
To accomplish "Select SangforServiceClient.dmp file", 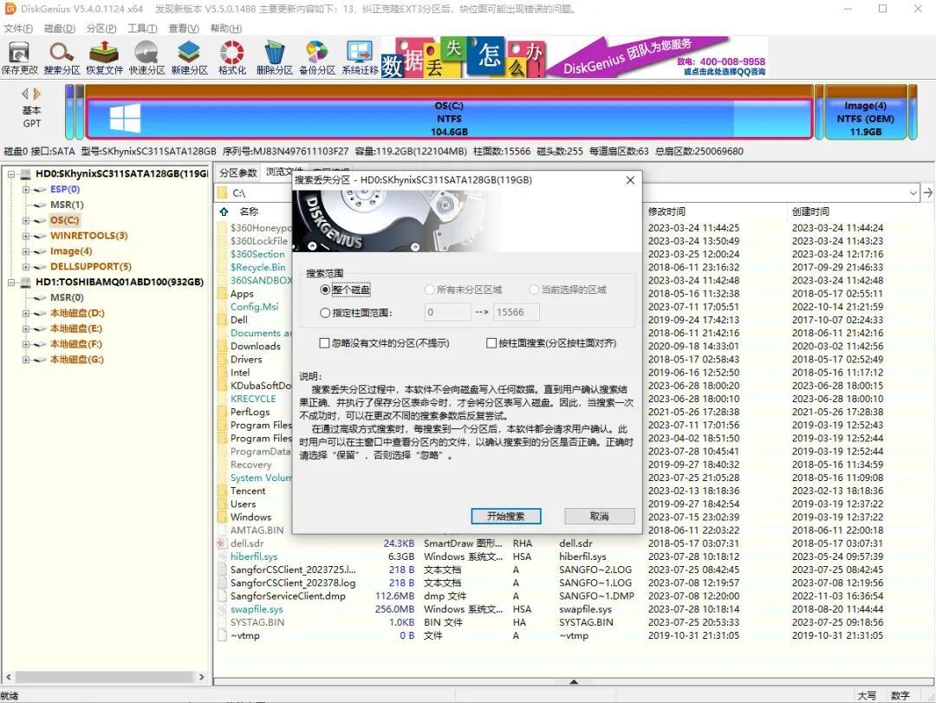I will [x=288, y=596].
